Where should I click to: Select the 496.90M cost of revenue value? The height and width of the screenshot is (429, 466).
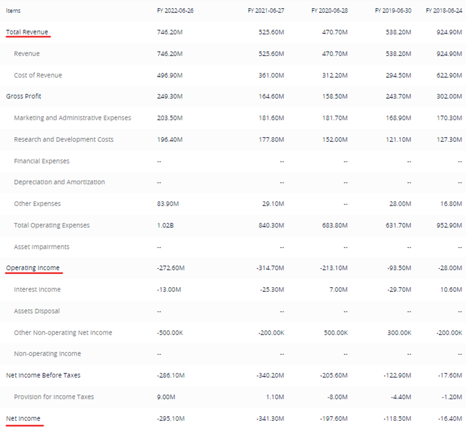pyautogui.click(x=170, y=75)
